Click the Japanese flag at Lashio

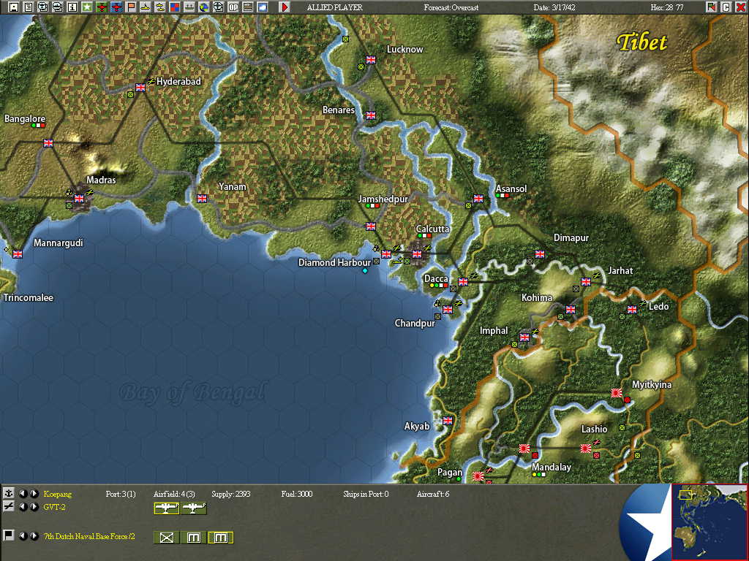[586, 448]
